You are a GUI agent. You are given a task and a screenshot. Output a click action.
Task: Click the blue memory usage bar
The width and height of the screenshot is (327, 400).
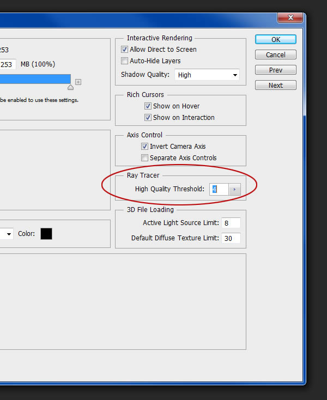tap(35, 79)
